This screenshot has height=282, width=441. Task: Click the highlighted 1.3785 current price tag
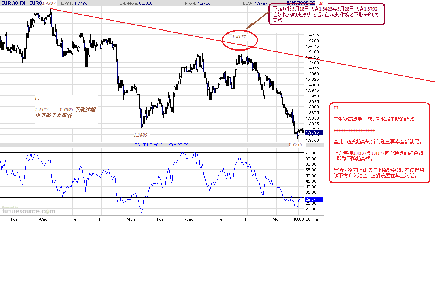coord(314,132)
